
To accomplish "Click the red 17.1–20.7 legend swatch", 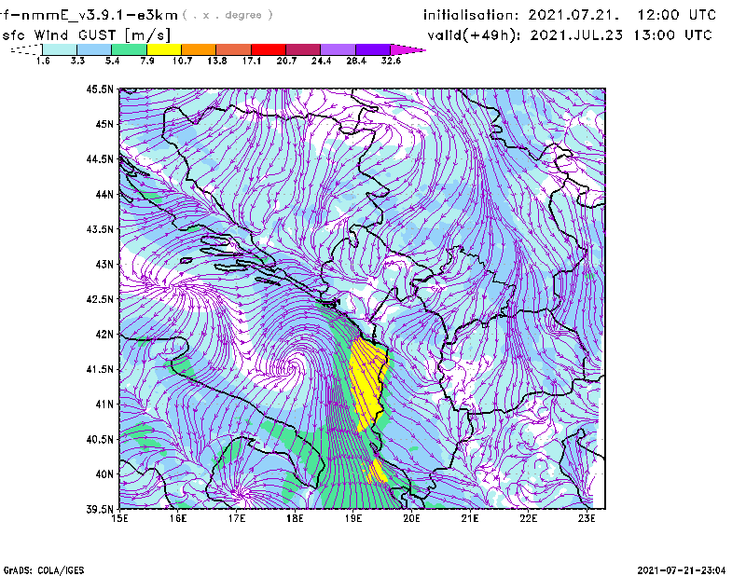I will click(269, 49).
